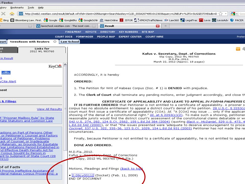This screenshot has width=245, height=184.
Task: Open the Law360 bookmark
Action: (171, 20)
